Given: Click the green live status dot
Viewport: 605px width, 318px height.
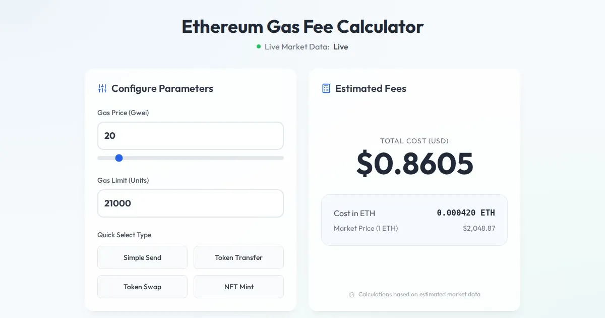Looking at the screenshot, I should (259, 46).
